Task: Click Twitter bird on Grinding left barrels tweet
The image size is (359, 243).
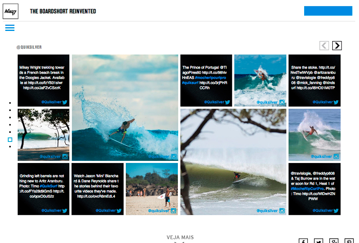Action: [65, 211]
